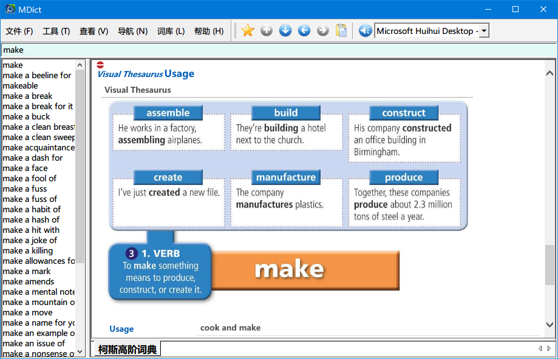Select 'make a habit of' entry
The image size is (558, 359).
(32, 209)
